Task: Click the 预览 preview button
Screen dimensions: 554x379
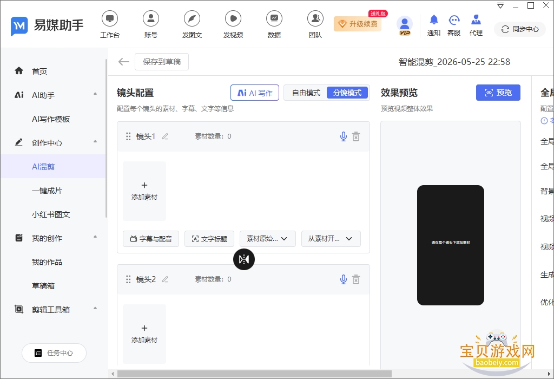Action: click(x=498, y=93)
